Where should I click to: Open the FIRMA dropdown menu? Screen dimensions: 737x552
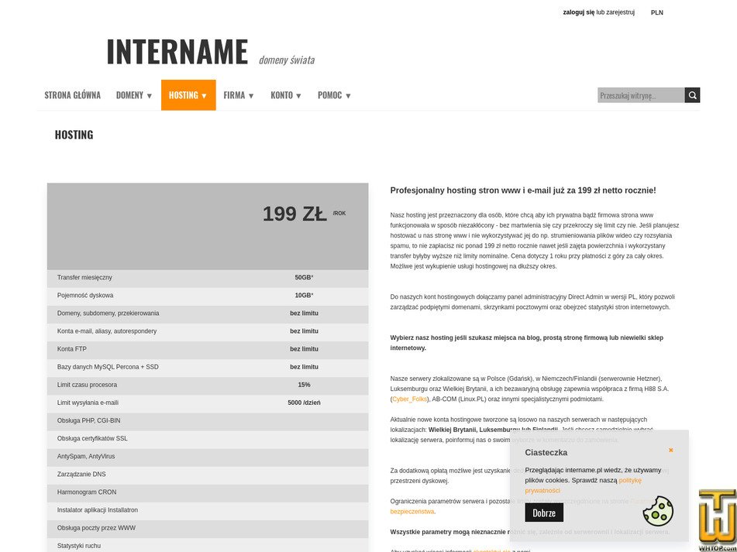pyautogui.click(x=238, y=94)
